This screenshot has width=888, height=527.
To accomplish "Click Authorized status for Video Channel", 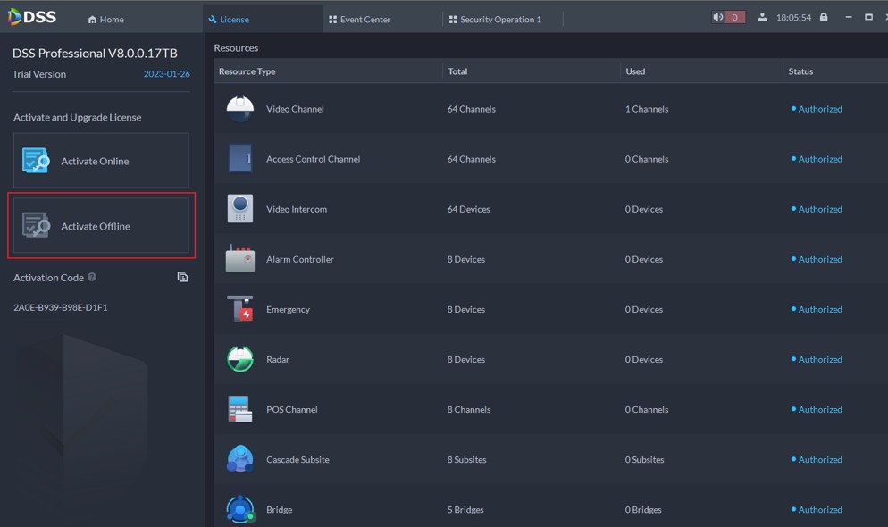I will (x=819, y=109).
